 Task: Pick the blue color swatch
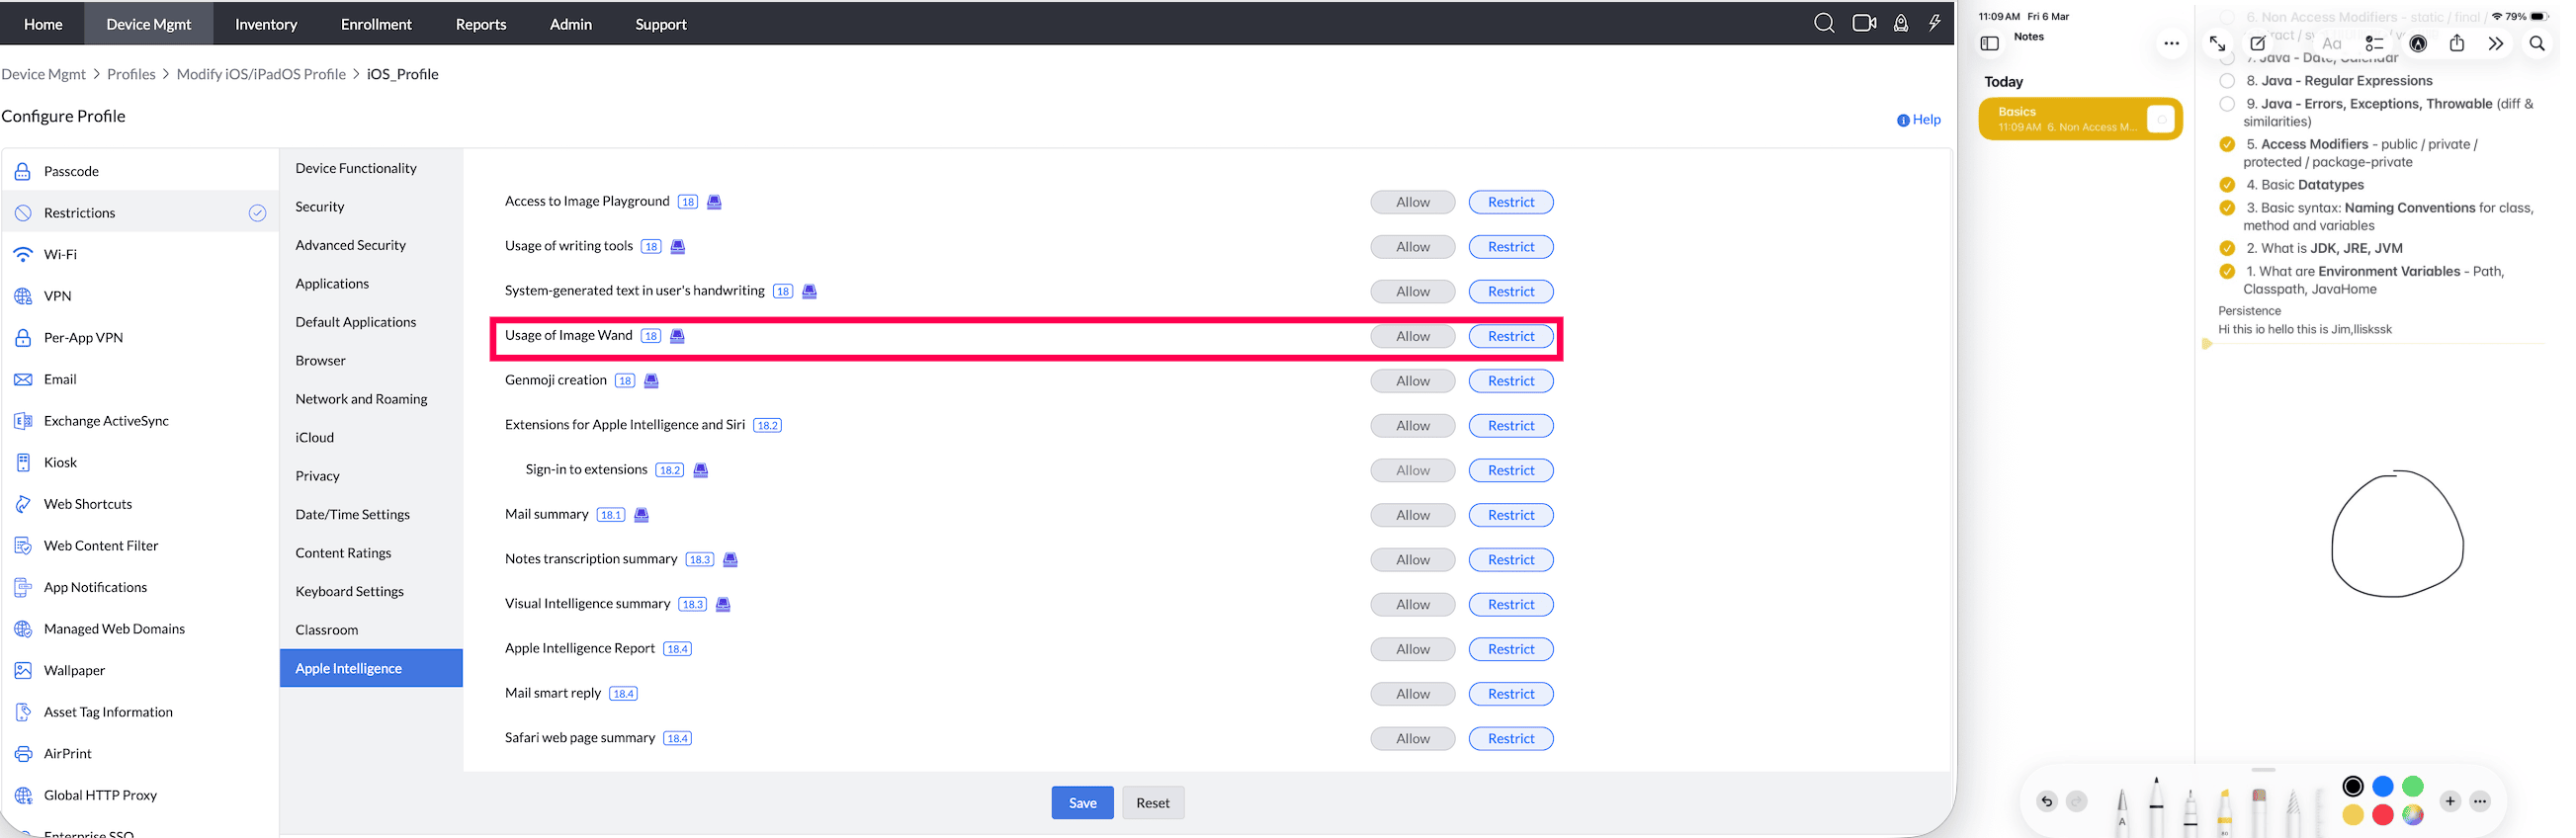pyautogui.click(x=2382, y=786)
